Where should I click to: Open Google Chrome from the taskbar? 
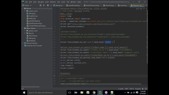94,93
